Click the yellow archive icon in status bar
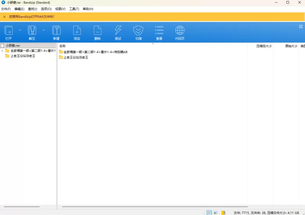Viewport: 305px width, 215px height. [x=224, y=213]
